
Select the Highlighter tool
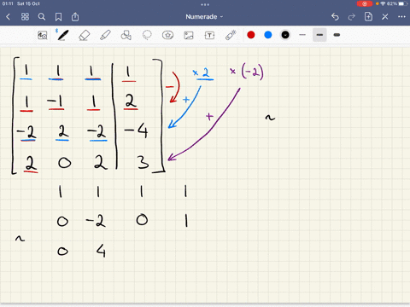pyautogui.click(x=105, y=35)
